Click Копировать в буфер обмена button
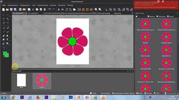Image resolution: width=179 pixels, height=100 pixels. (123, 93)
